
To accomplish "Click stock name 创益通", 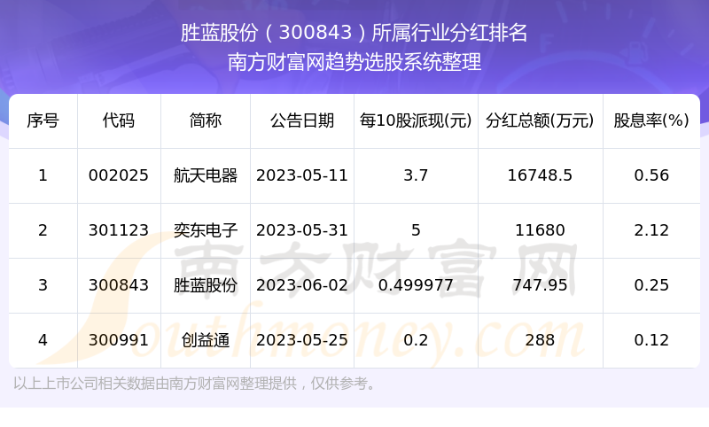I will pyautogui.click(x=206, y=340).
